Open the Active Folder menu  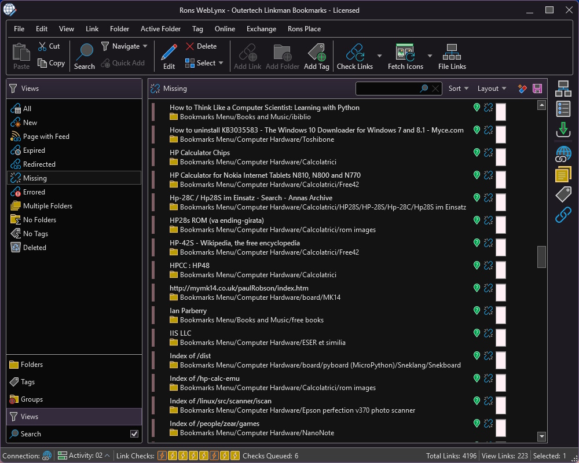coord(160,29)
